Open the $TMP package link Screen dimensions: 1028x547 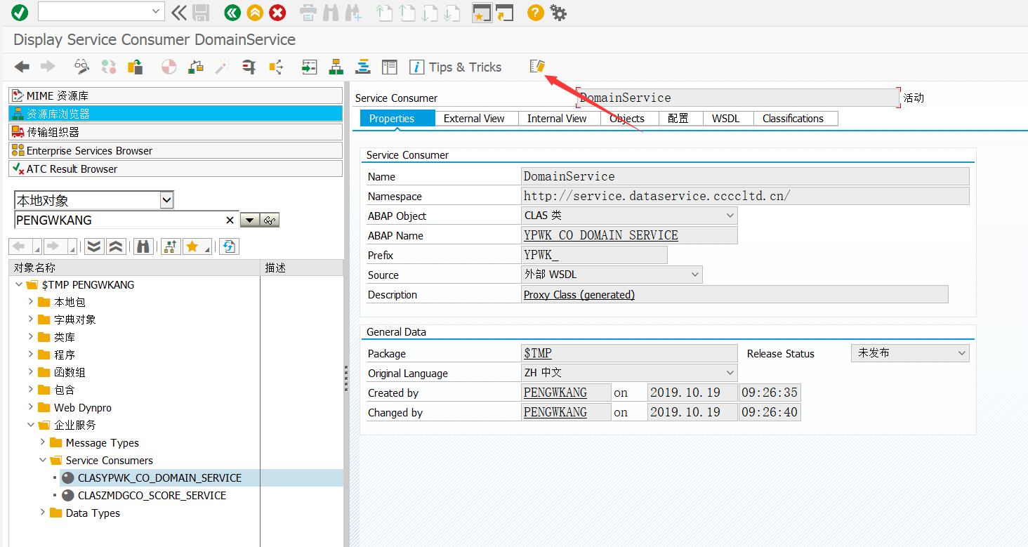537,353
